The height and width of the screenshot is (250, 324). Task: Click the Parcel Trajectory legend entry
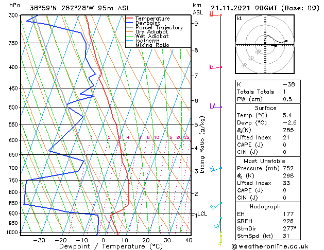click(155, 27)
